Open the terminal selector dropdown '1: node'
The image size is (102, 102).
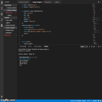click(84, 46)
